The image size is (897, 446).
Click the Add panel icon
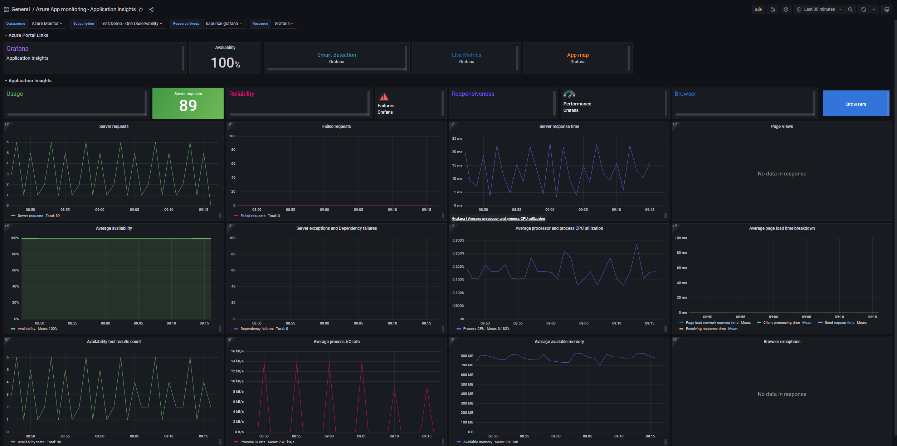pyautogui.click(x=758, y=10)
